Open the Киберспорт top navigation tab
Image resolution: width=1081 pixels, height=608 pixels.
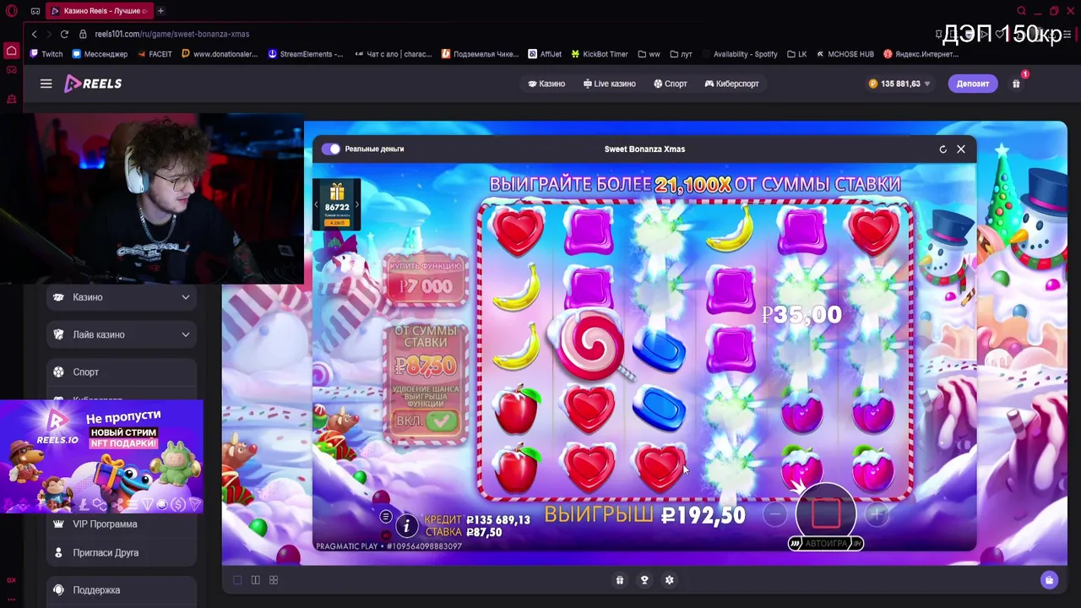coord(732,84)
